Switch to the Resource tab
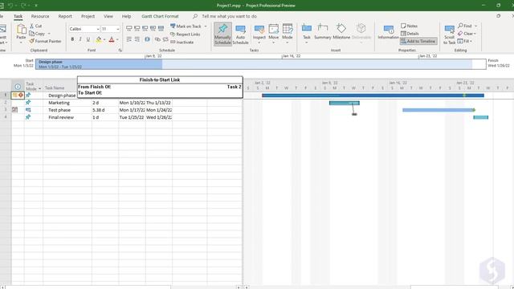This screenshot has height=289, width=514. pos(40,16)
